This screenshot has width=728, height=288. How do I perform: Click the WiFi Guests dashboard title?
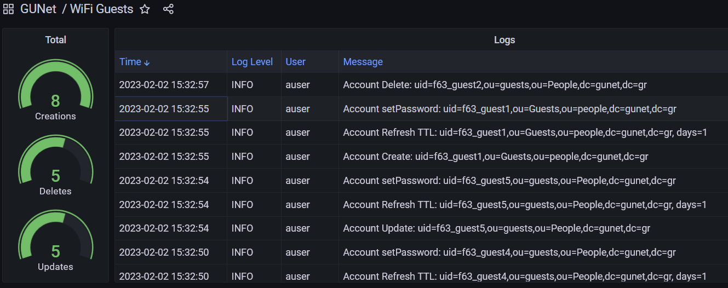pyautogui.click(x=101, y=9)
